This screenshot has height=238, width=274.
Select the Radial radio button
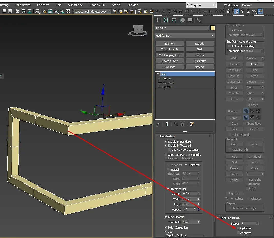tap(168, 169)
